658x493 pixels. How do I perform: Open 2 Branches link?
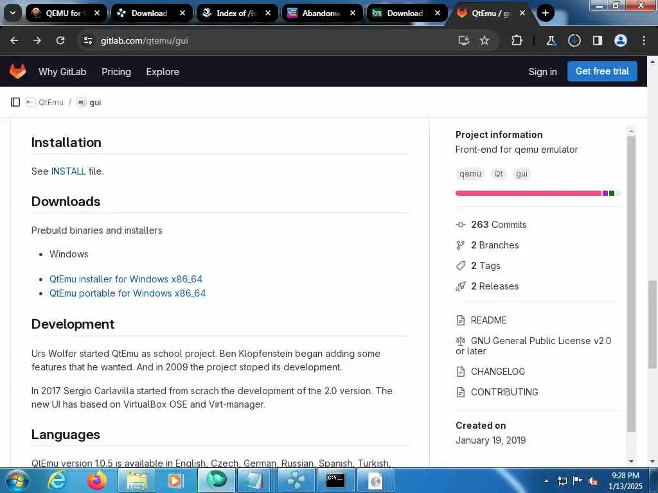click(495, 245)
